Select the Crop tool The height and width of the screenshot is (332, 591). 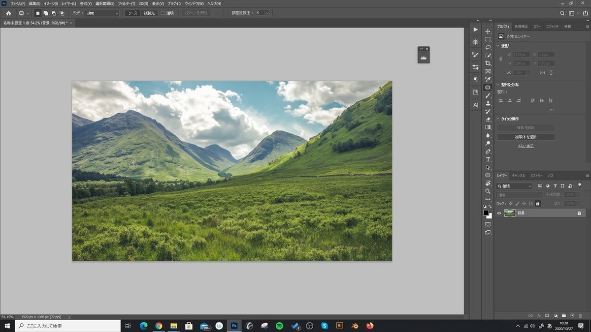488,63
